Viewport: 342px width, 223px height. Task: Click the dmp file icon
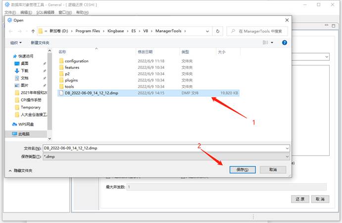tap(61, 93)
